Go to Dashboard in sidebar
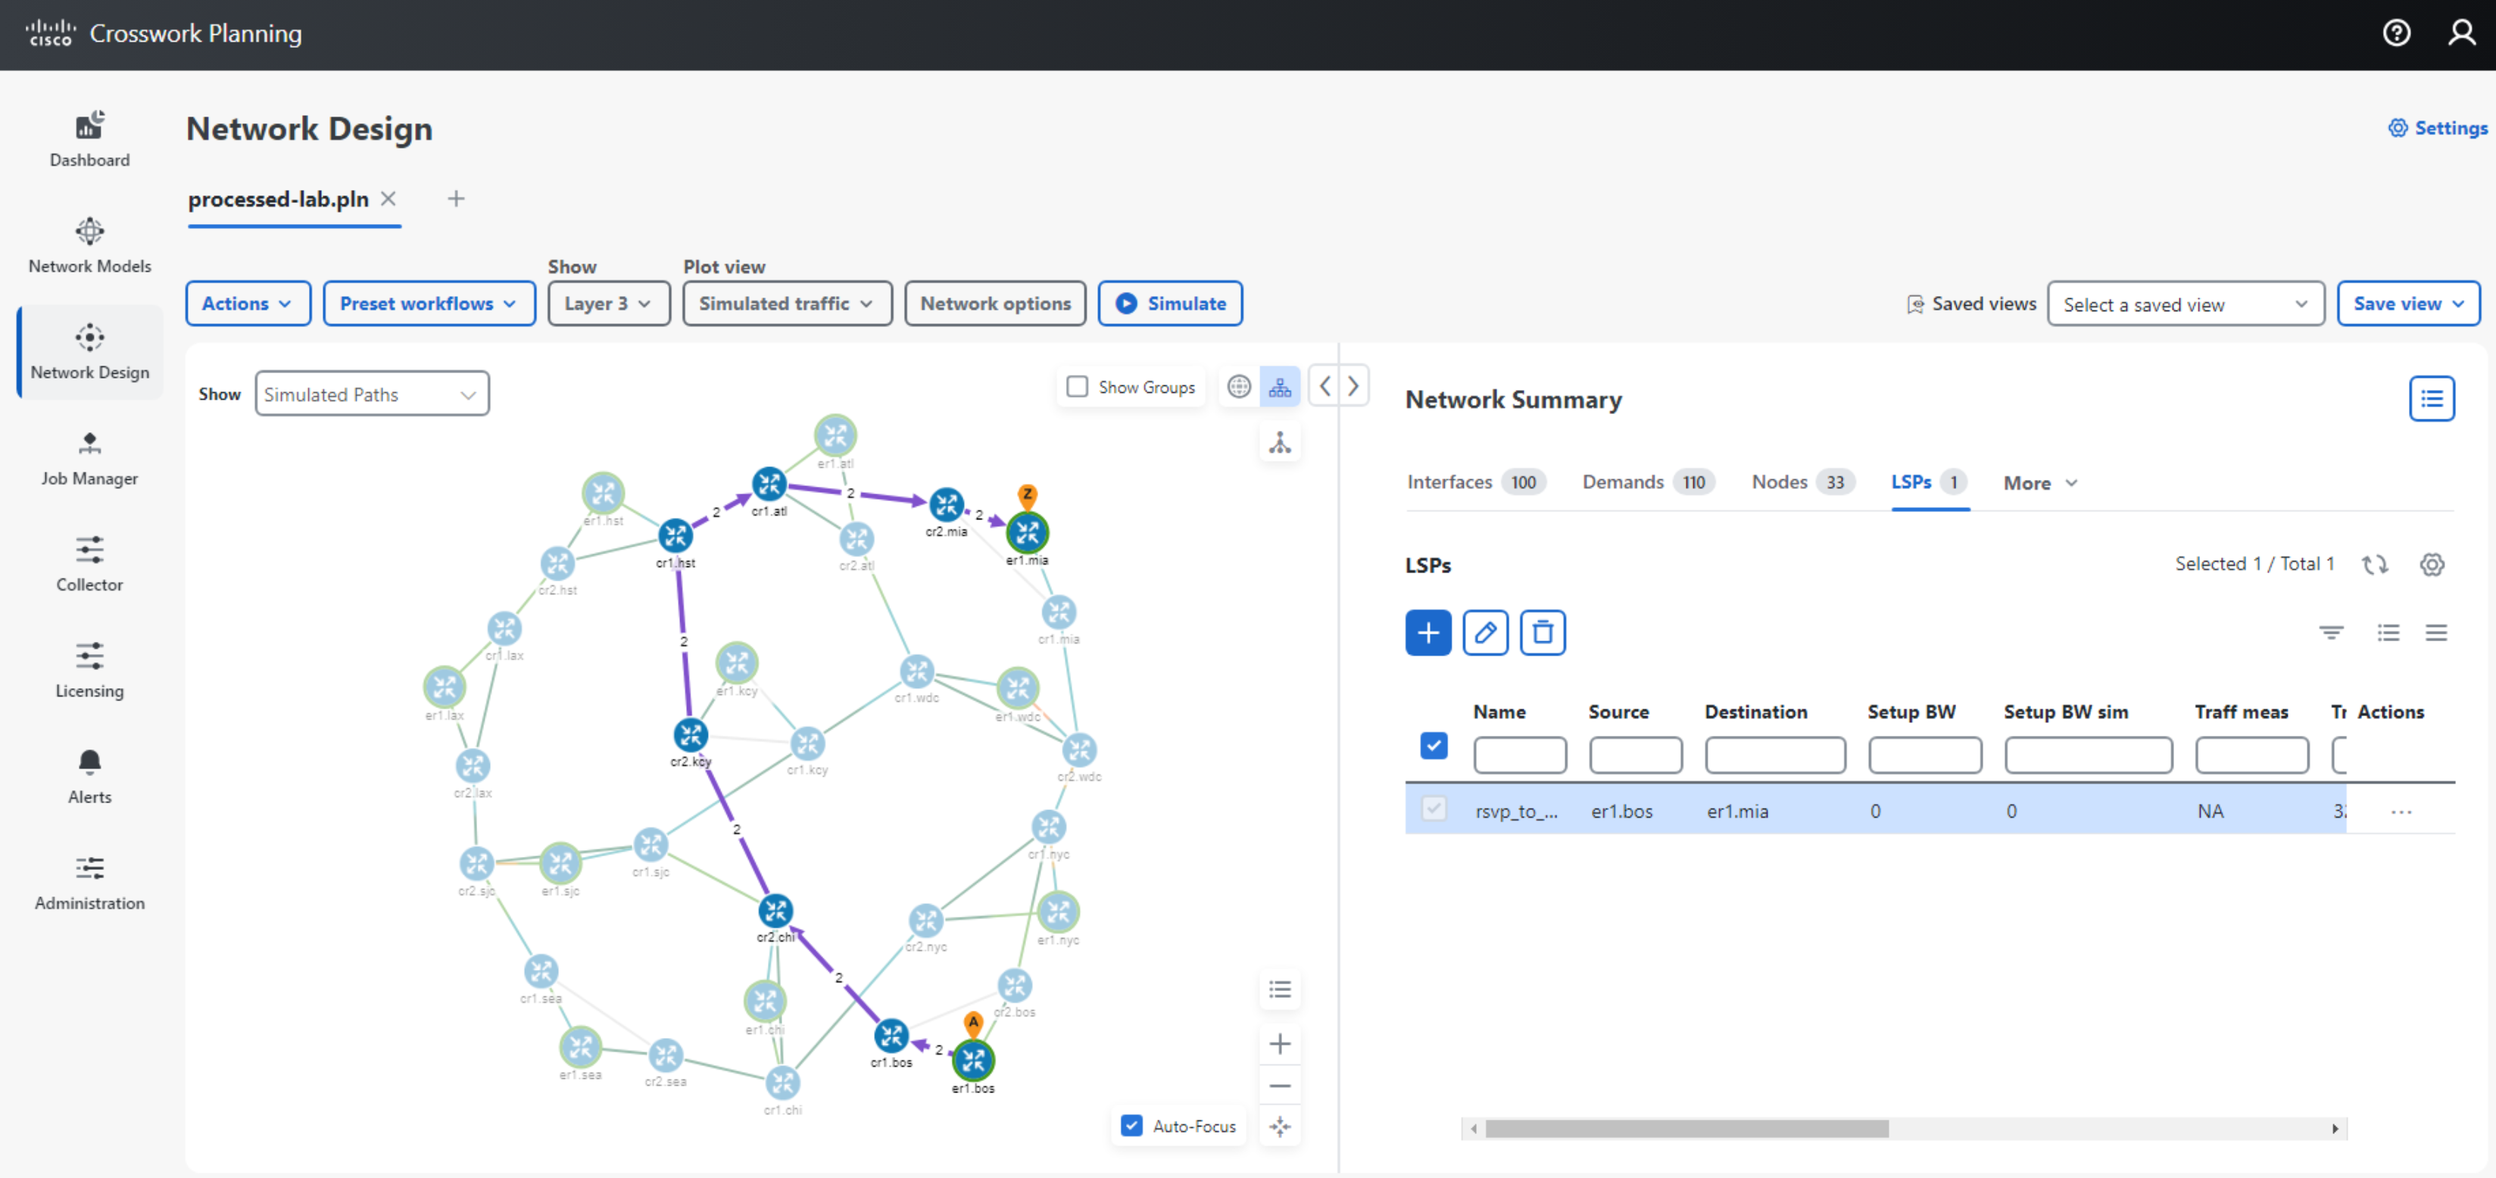 click(x=89, y=139)
